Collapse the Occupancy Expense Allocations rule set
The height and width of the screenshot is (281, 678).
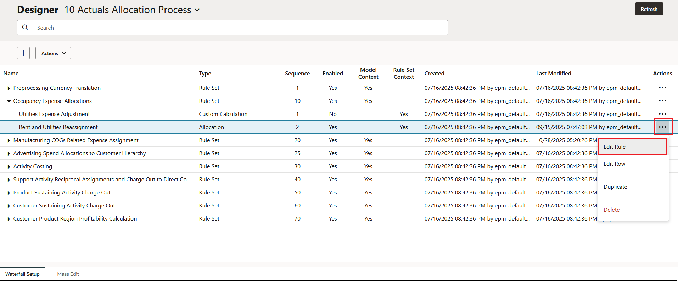click(x=9, y=101)
